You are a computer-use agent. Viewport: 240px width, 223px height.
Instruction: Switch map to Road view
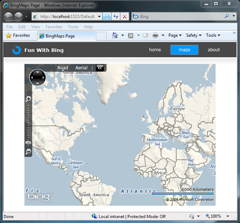63,68
